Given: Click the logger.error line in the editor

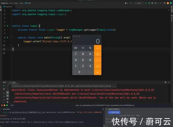Looking at the screenshot, I should click(x=48, y=42).
